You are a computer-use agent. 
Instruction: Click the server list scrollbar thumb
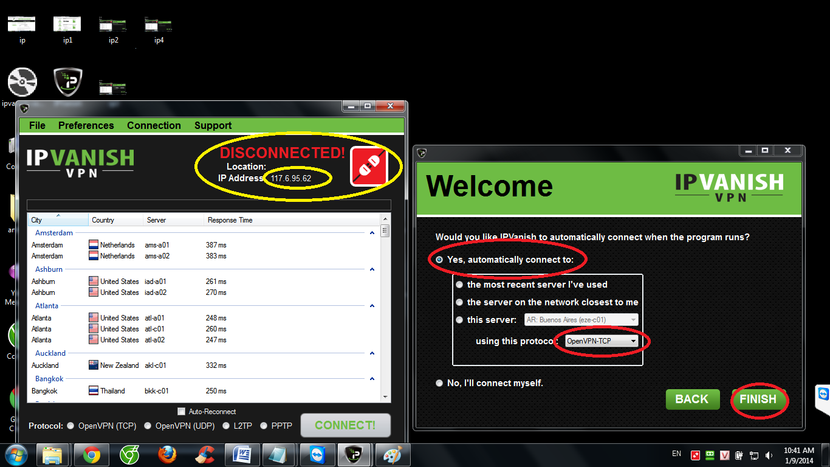click(385, 231)
